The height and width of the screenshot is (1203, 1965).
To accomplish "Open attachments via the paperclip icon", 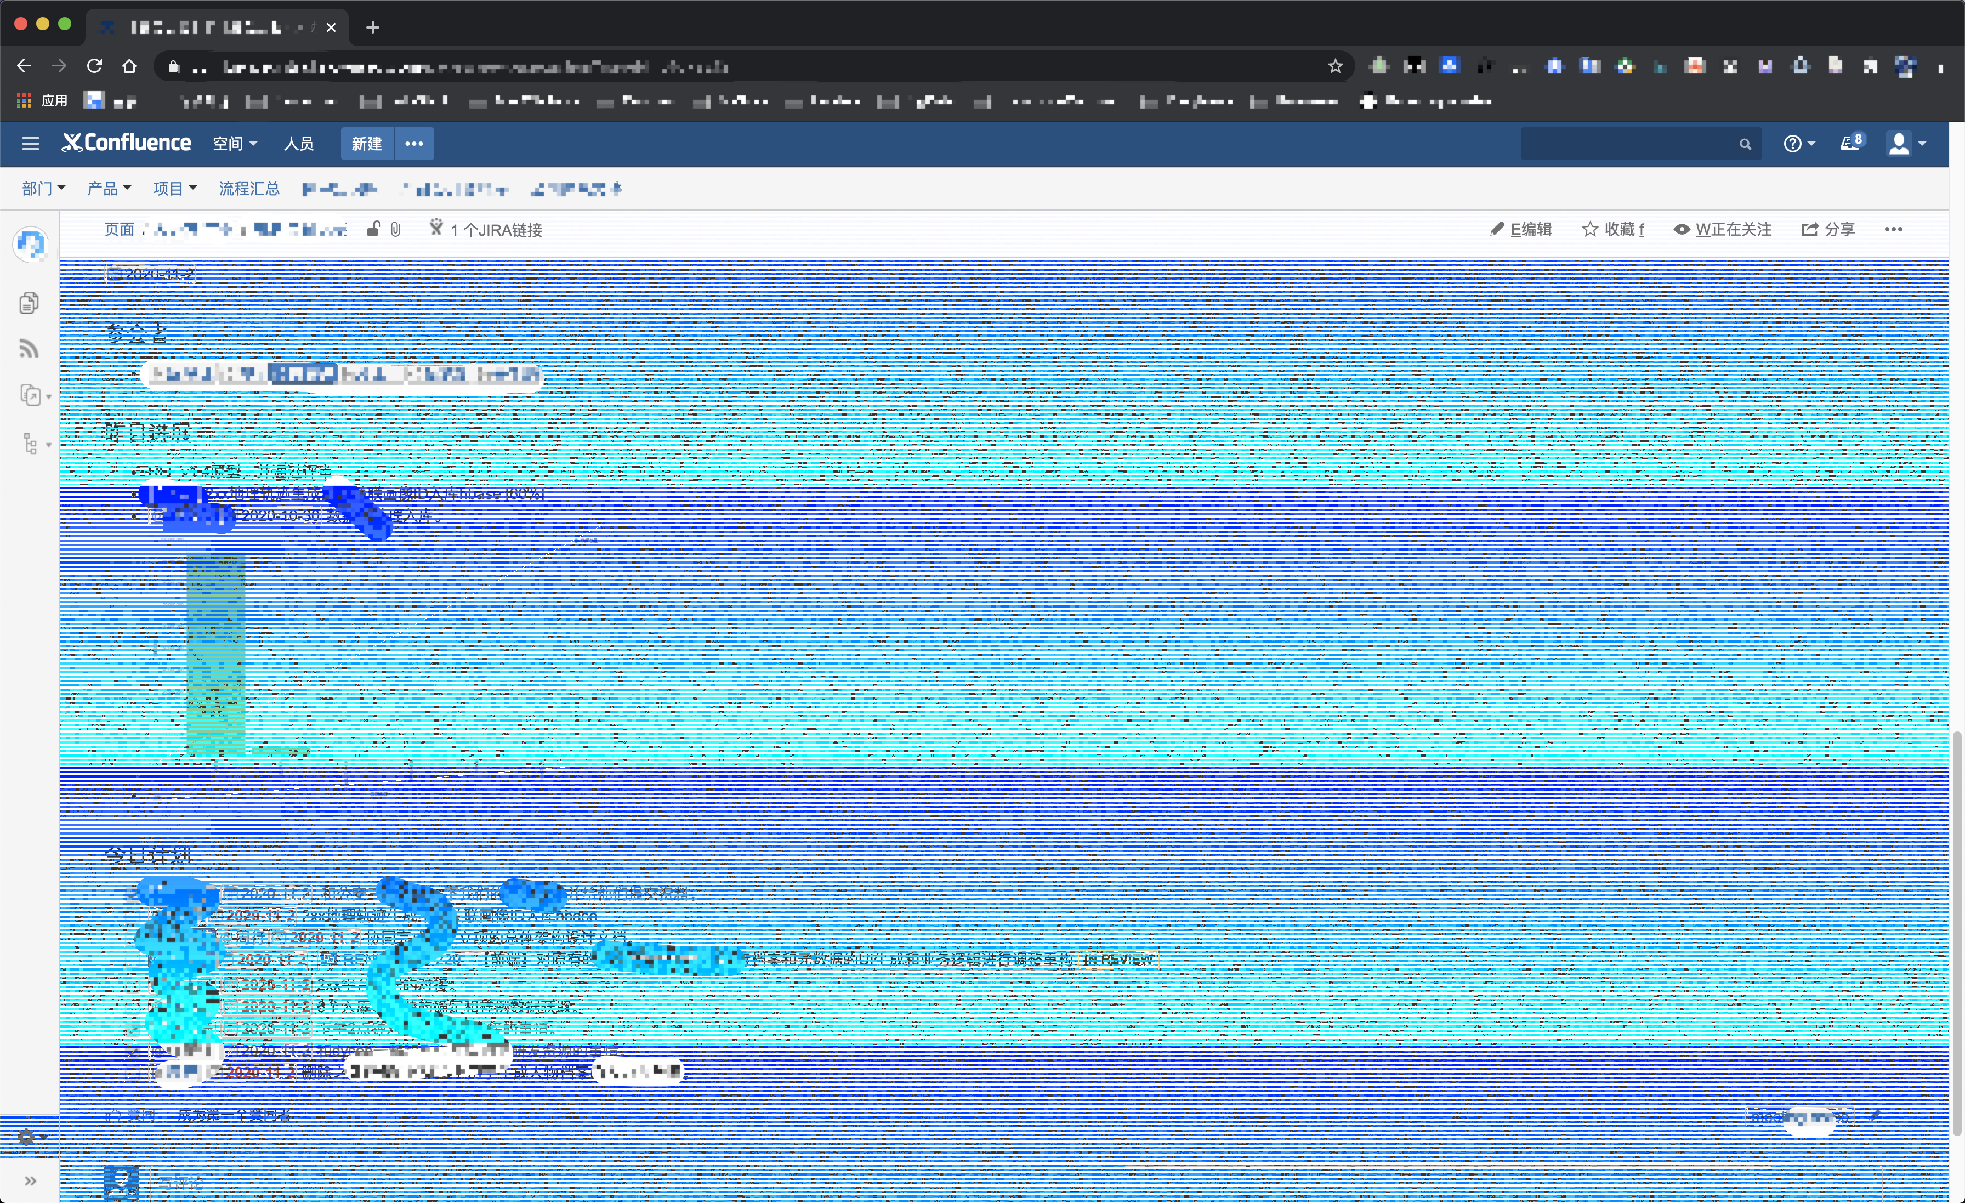I will click(x=395, y=230).
